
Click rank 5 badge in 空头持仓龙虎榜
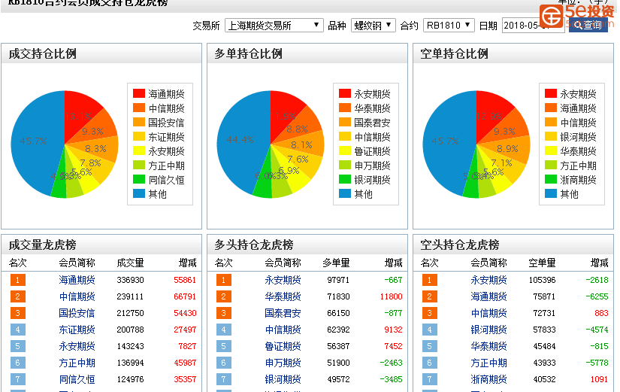[430, 346]
